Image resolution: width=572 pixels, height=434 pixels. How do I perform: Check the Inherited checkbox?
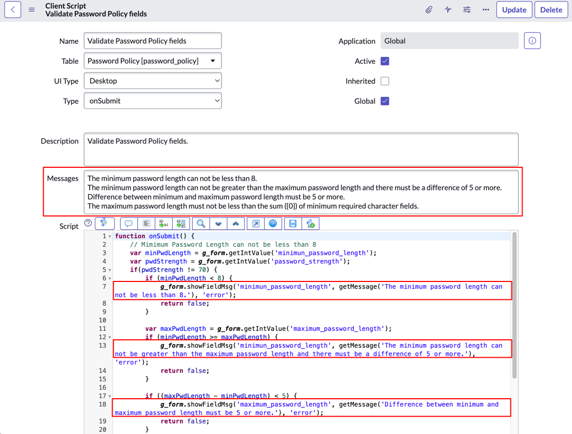(x=385, y=81)
